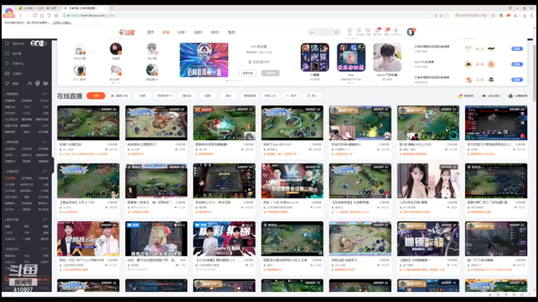Open dropdown arrow beside scissors icon
This screenshot has height=302, width=538.
tap(519, 15)
